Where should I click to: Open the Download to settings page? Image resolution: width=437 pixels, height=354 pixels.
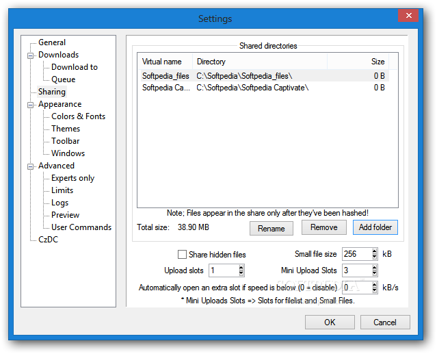tap(75, 67)
